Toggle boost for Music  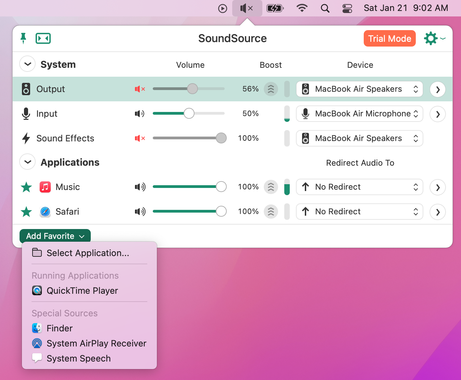point(271,187)
